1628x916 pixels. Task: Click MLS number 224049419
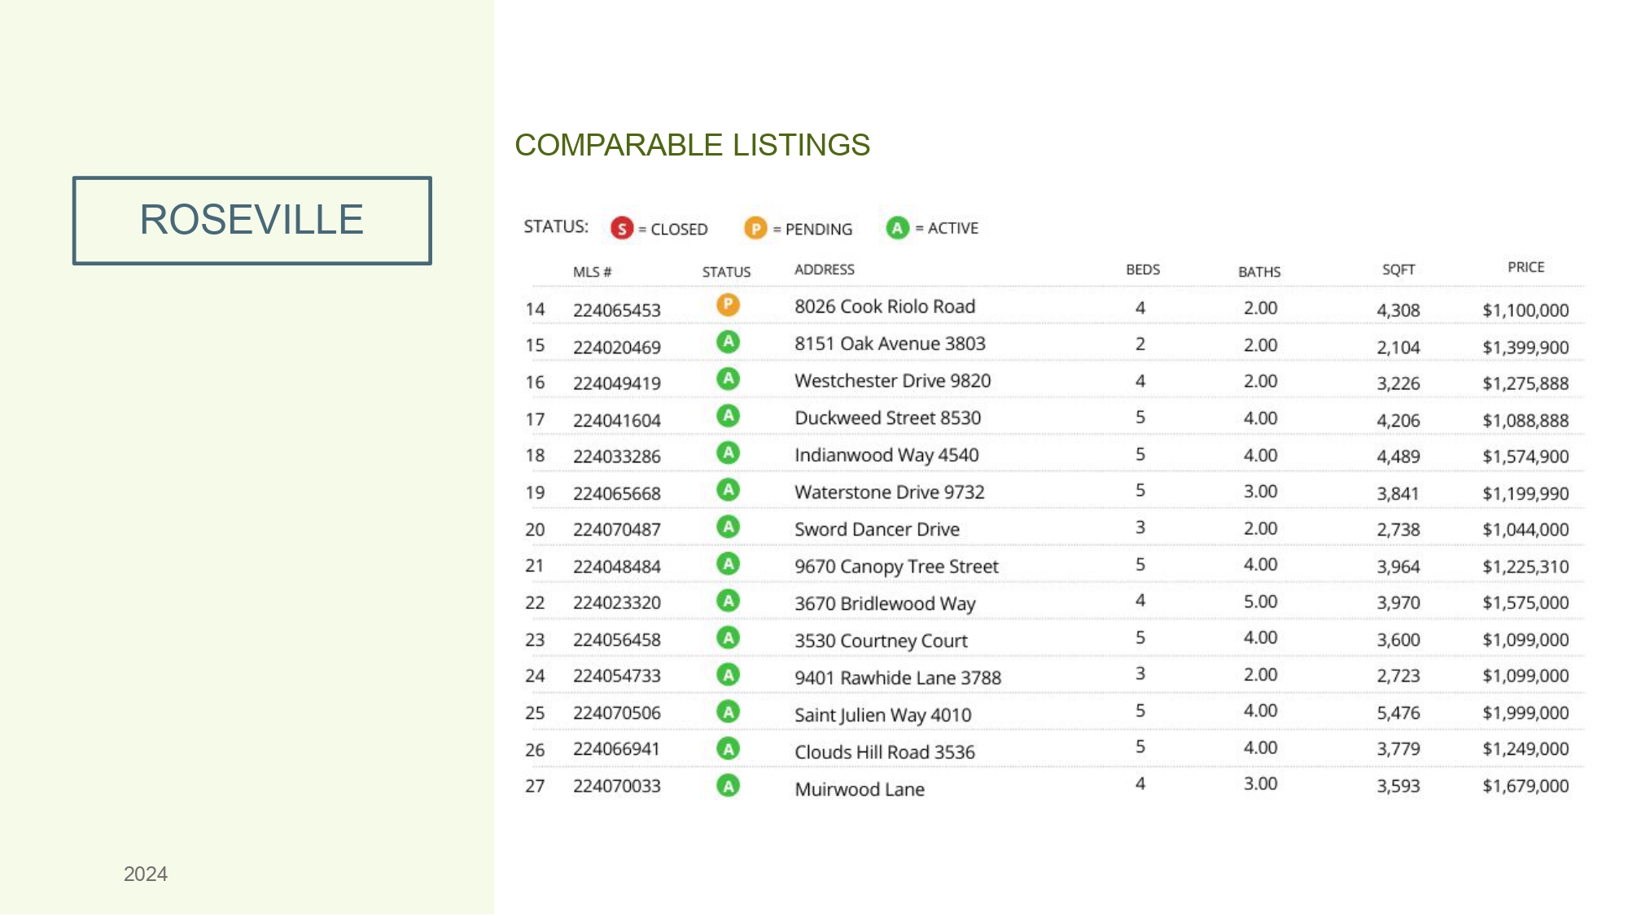[617, 383]
